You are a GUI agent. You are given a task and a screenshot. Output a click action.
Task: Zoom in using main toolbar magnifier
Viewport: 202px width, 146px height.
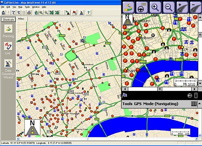click(41, 13)
